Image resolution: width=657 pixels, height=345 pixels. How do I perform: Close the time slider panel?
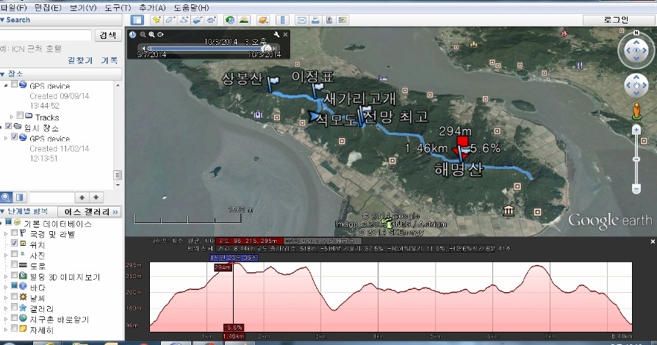pyautogui.click(x=285, y=34)
